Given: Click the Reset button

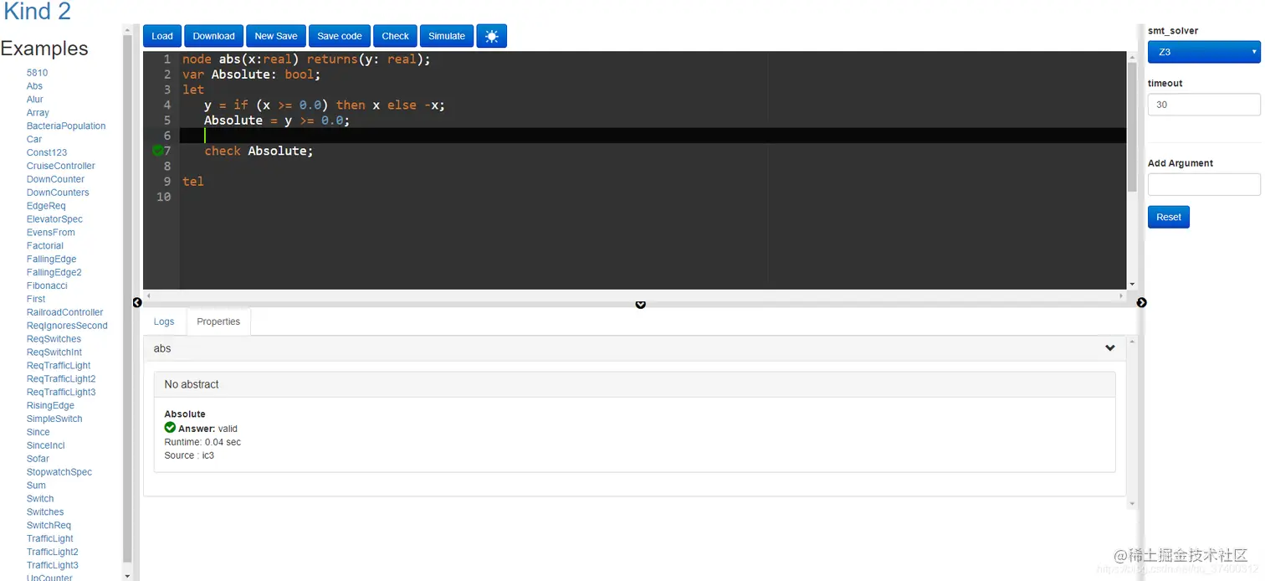Looking at the screenshot, I should pyautogui.click(x=1169, y=217).
